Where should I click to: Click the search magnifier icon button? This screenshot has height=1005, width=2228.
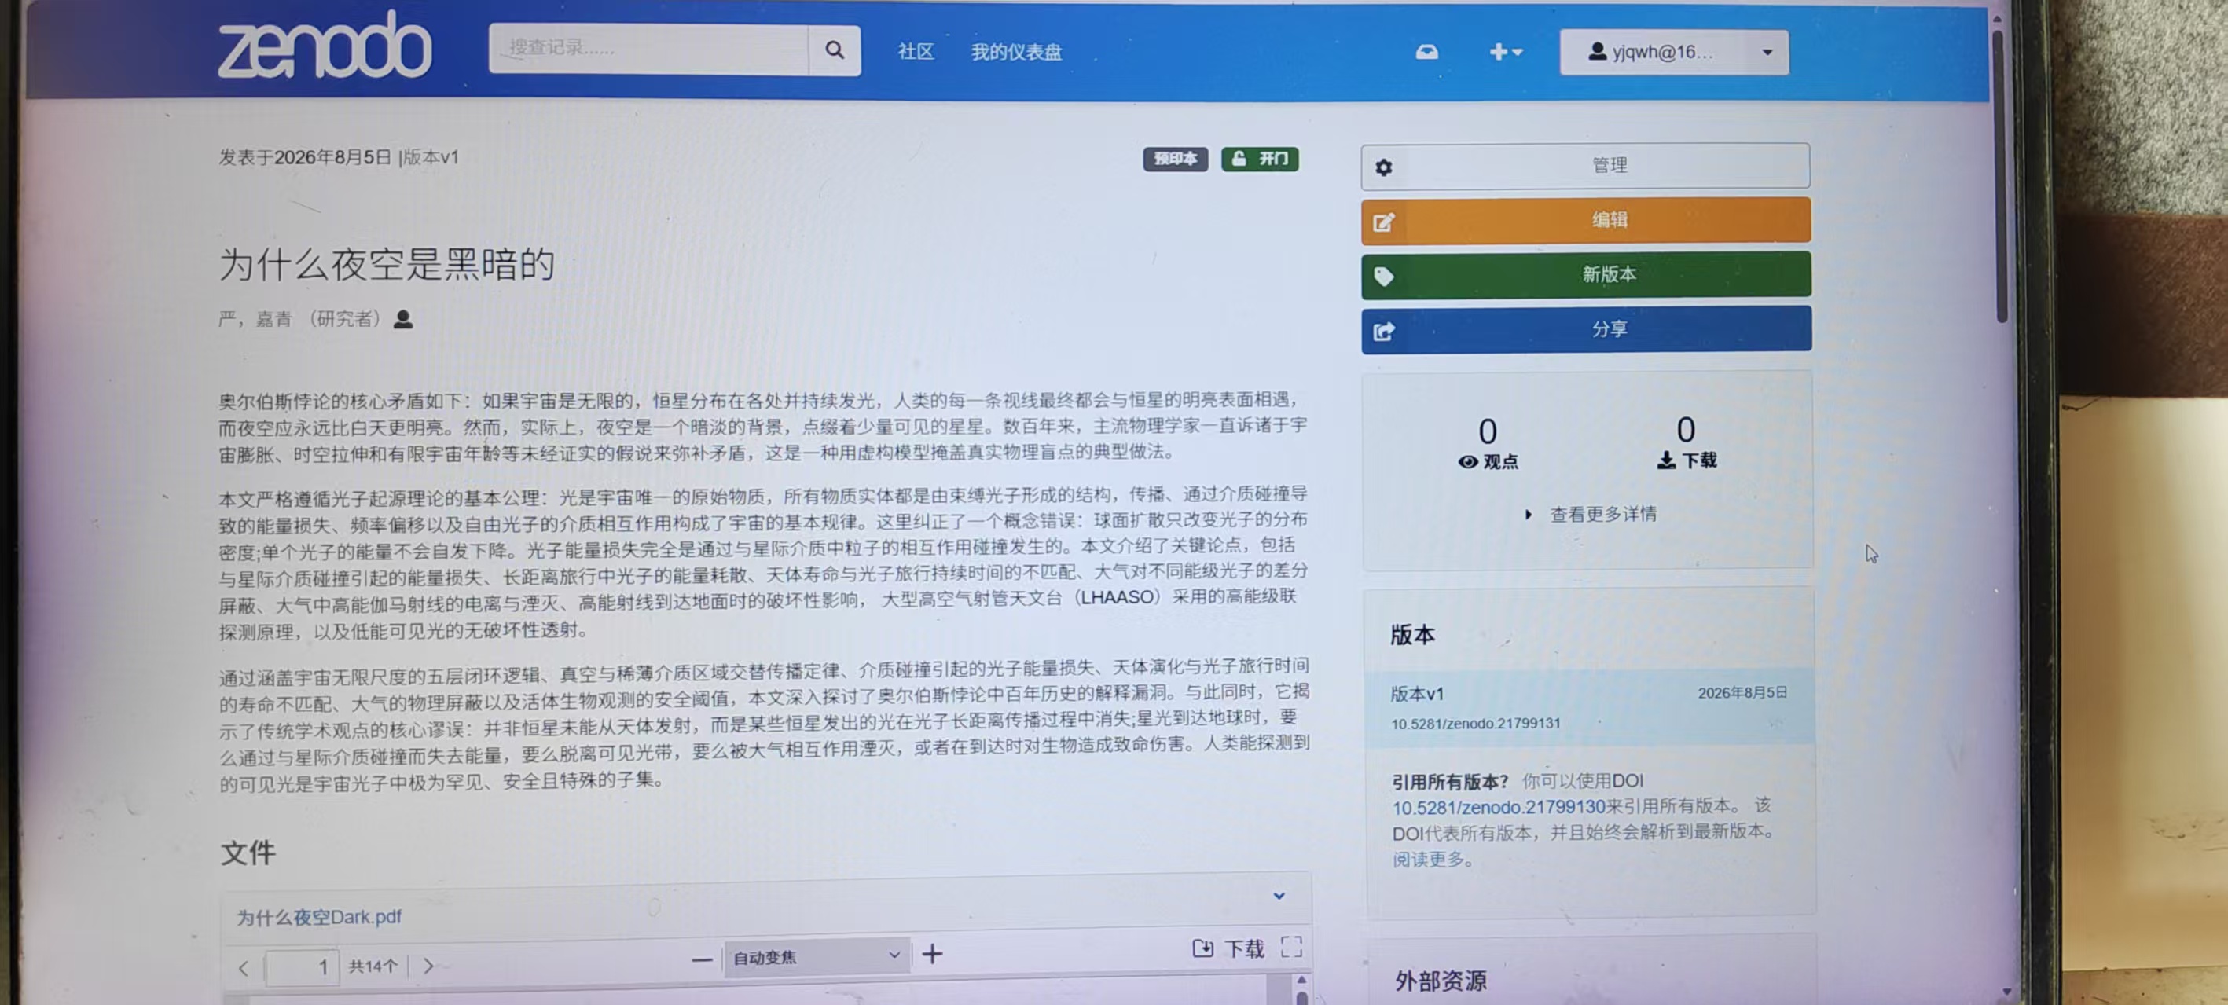(x=834, y=50)
